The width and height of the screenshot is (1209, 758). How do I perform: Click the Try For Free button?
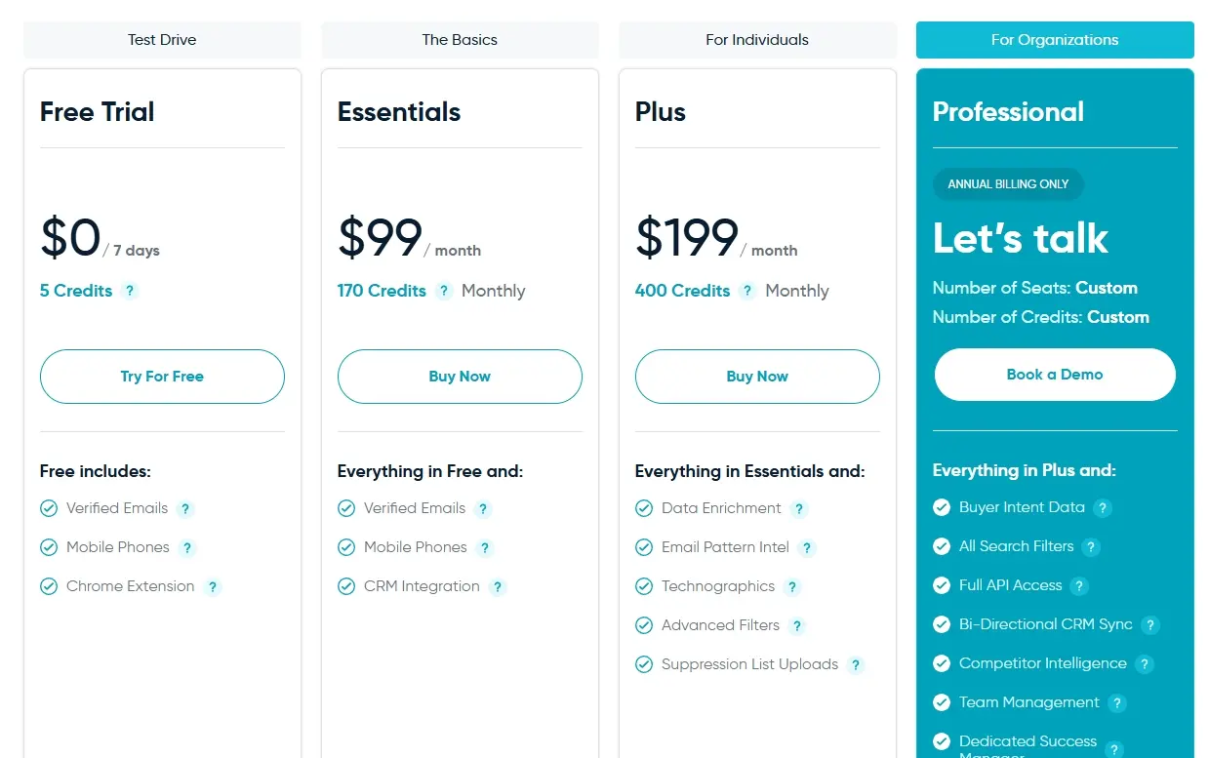tap(162, 377)
